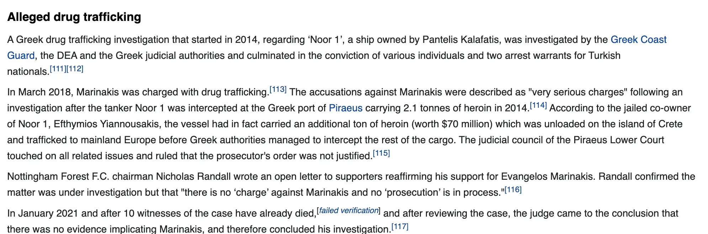This screenshot has width=708, height=234.
Task: Open citation reference [111]
Action: 58,69
